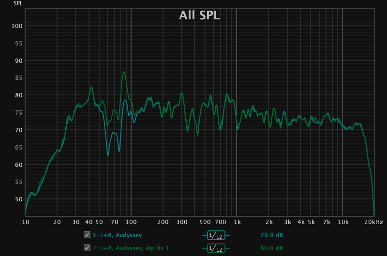This screenshot has width=387, height=256.
Task: Toggle the 'dip fix 1' trace checkbox
Action: pyautogui.click(x=87, y=248)
